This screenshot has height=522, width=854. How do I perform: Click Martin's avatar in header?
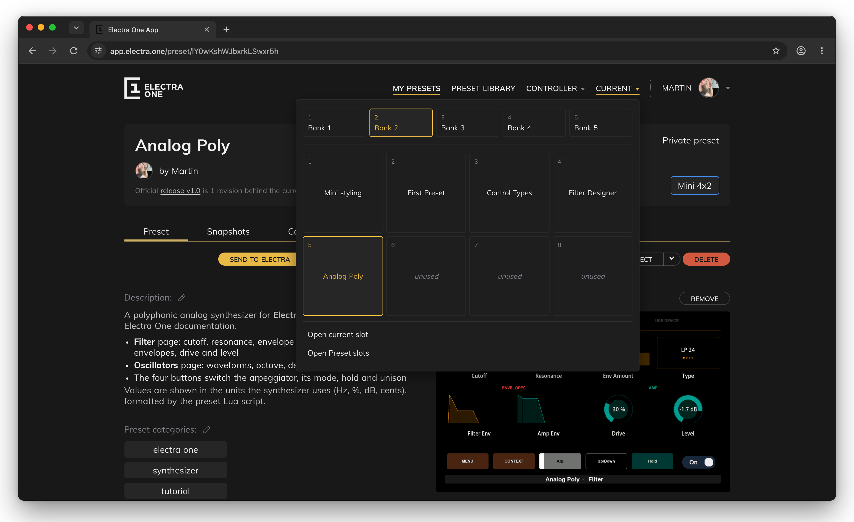click(x=708, y=88)
